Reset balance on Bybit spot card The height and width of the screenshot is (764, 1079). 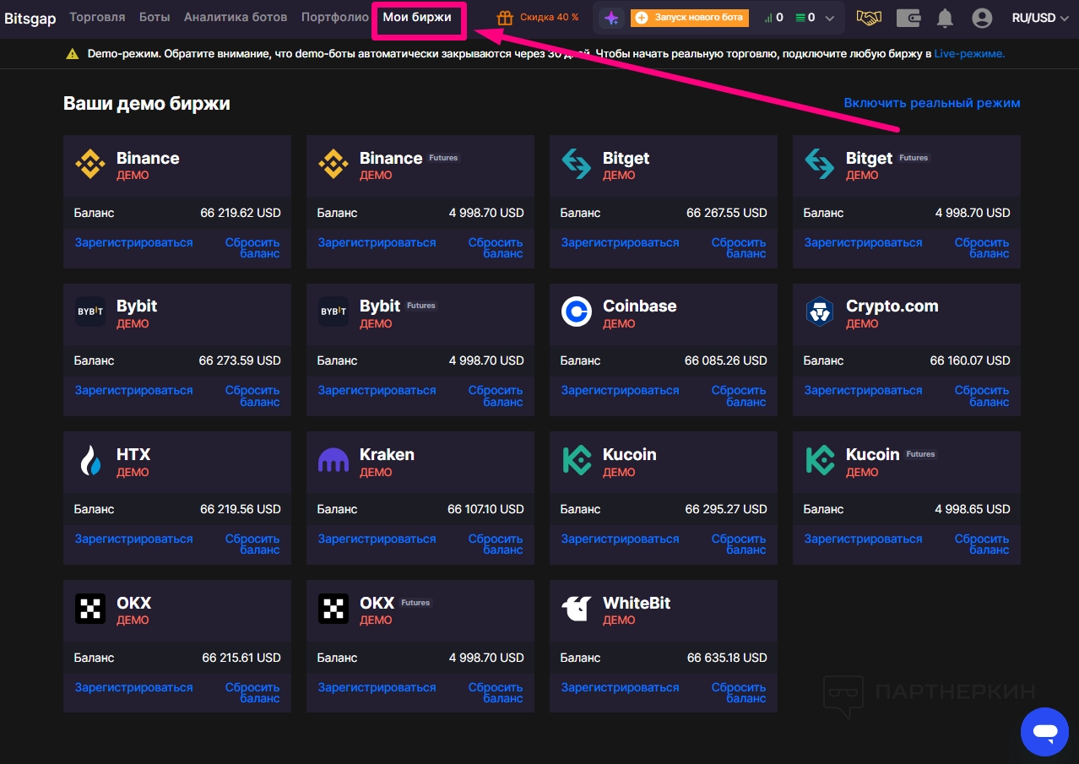click(x=252, y=396)
